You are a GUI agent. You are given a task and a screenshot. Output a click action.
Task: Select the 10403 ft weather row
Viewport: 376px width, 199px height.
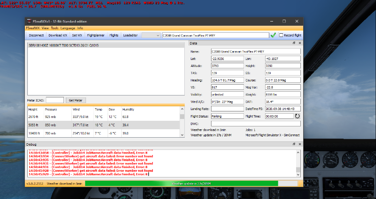[x=103, y=133]
